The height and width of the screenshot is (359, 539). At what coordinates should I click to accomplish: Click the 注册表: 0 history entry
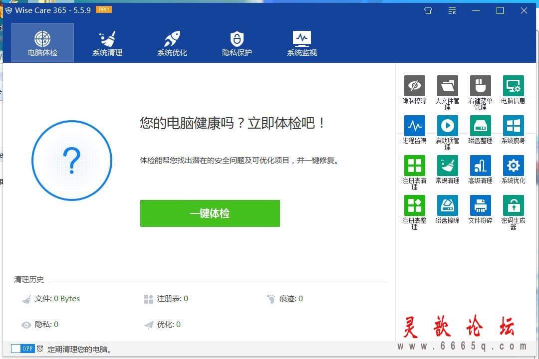[166, 299]
